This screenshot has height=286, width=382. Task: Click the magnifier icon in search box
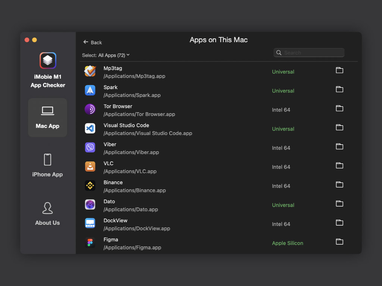[279, 53]
